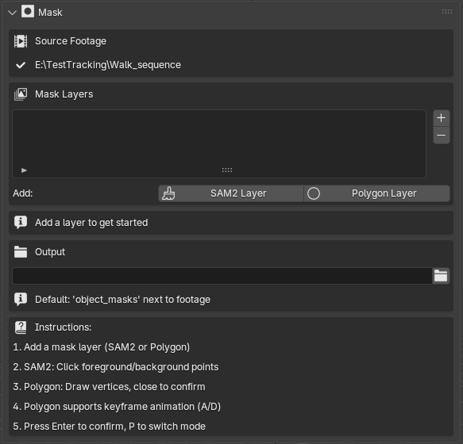Viewport: 463px width, 444px height.
Task: Click the 'Add:' label
Action: [x=23, y=193]
